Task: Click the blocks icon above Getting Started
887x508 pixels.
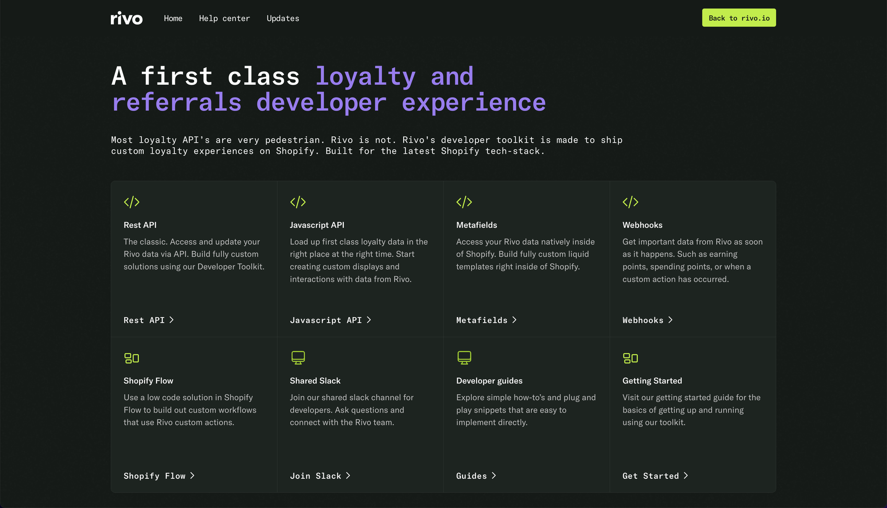Action: point(631,358)
